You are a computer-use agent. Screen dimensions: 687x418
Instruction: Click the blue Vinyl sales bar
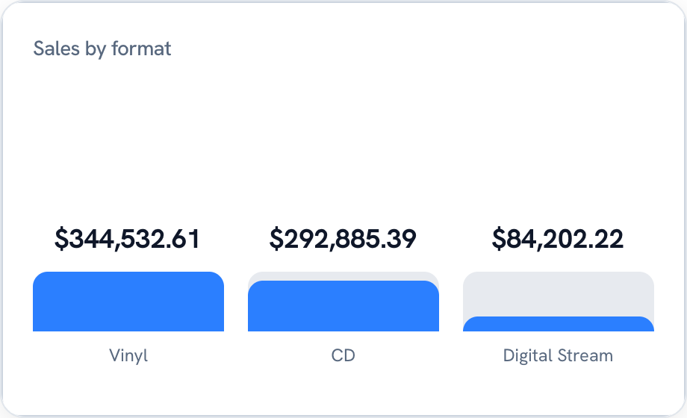point(128,302)
